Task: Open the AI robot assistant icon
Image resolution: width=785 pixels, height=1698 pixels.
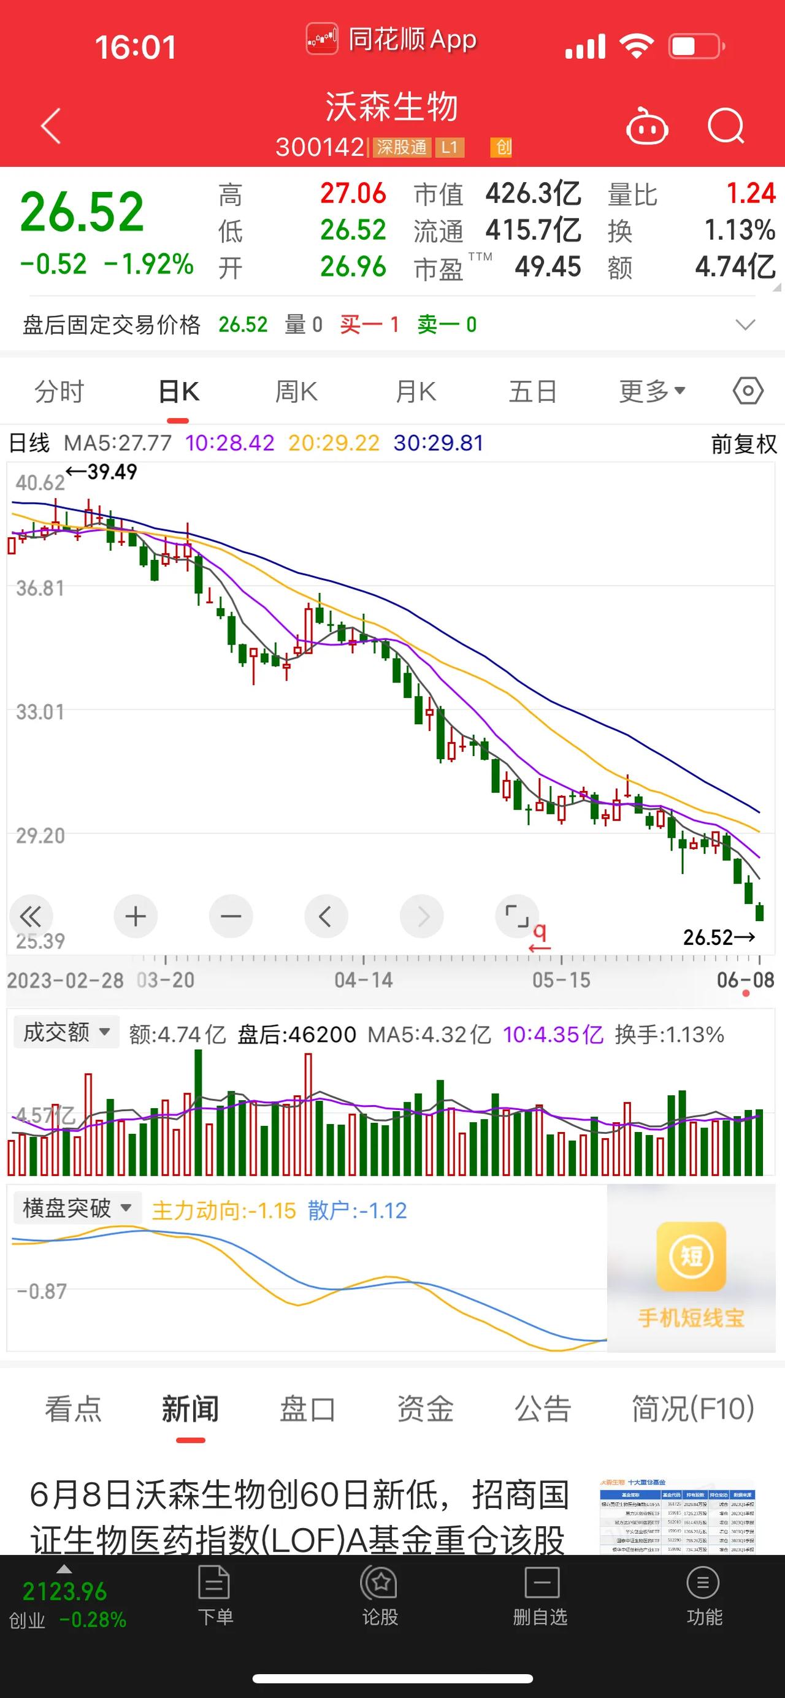Action: click(646, 125)
